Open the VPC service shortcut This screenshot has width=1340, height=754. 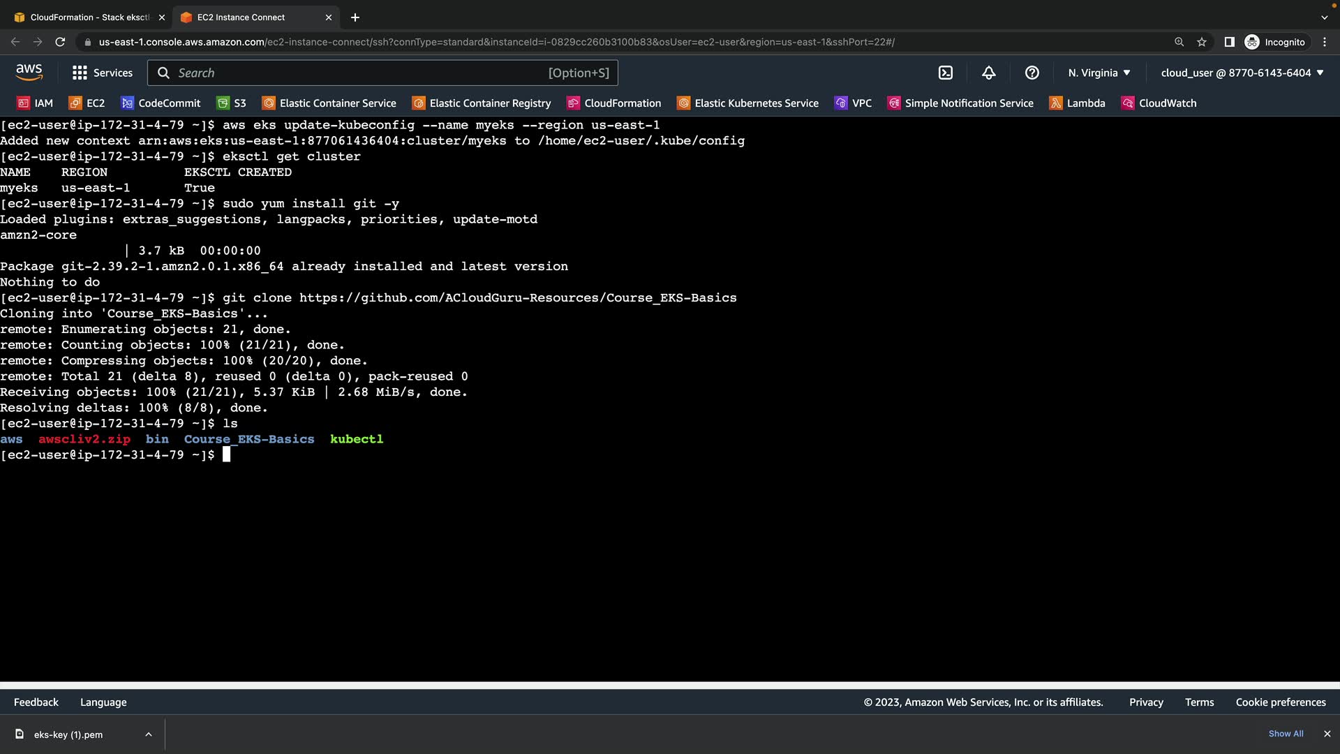(853, 103)
